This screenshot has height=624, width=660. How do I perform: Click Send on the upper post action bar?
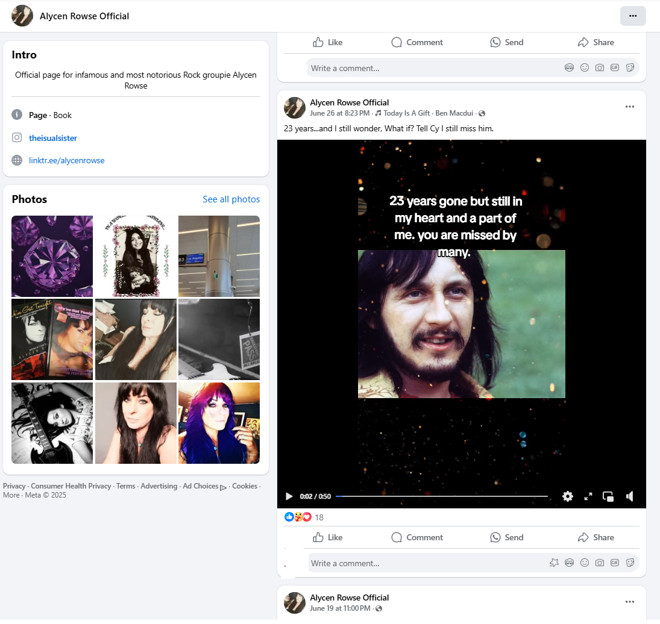tap(506, 42)
